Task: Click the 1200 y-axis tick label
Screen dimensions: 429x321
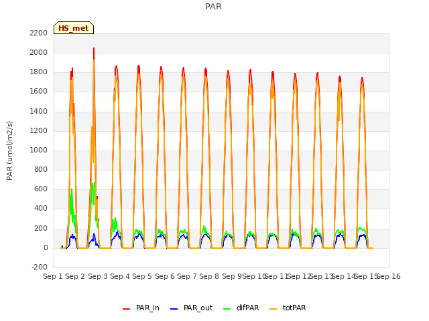Action: point(39,131)
